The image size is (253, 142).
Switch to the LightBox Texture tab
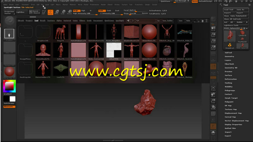(51, 21)
